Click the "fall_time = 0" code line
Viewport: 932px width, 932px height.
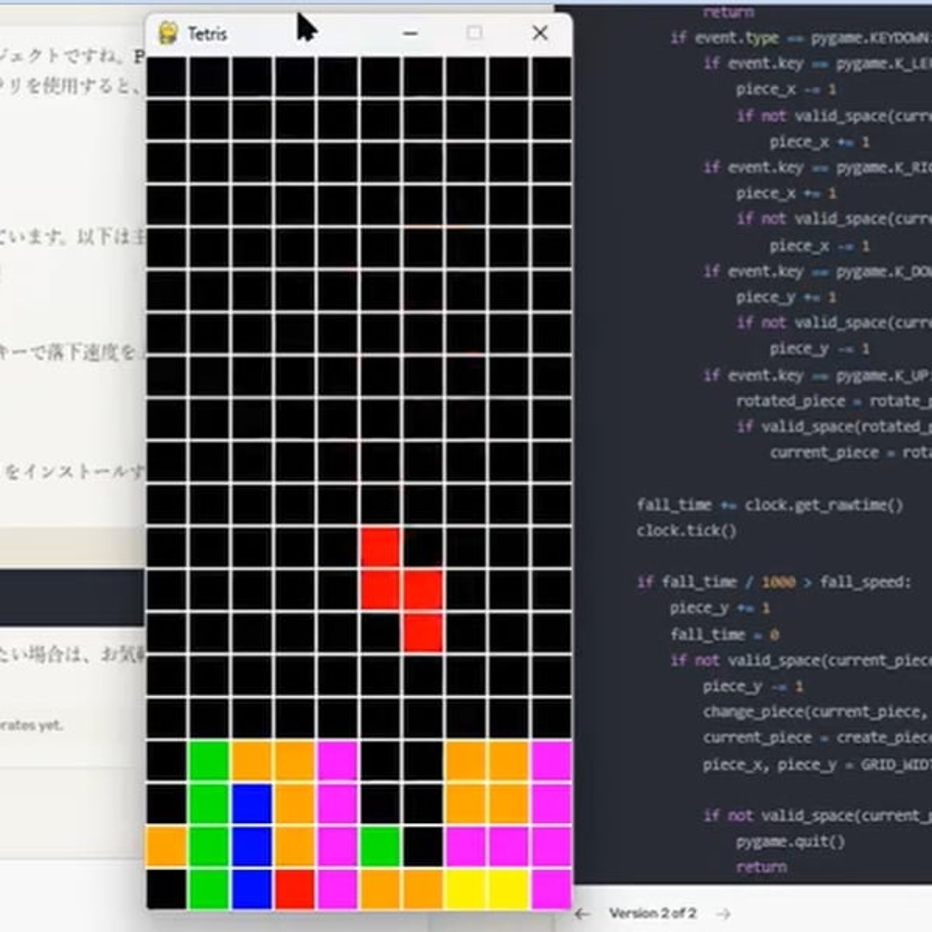pyautogui.click(x=724, y=634)
